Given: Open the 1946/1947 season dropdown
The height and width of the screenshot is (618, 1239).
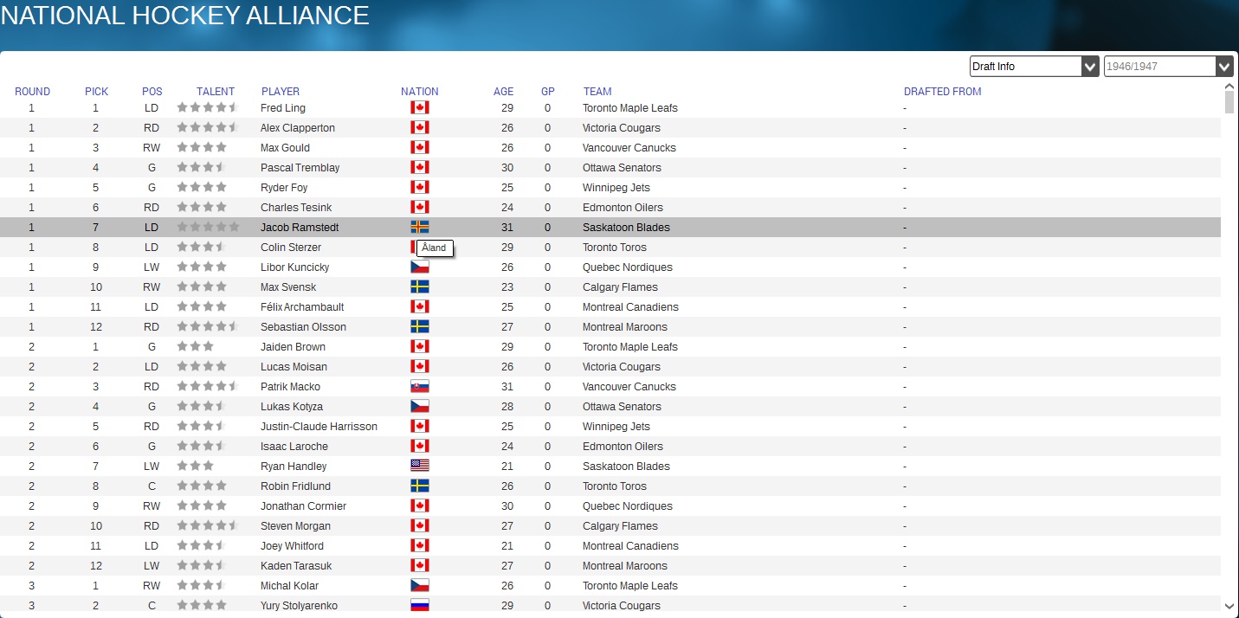Looking at the screenshot, I should pos(1168,67).
